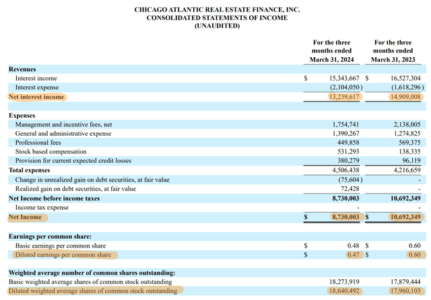Click 'Net Income before income taxes' label
Viewport: 431px width, 300px height.
[x=54, y=198]
